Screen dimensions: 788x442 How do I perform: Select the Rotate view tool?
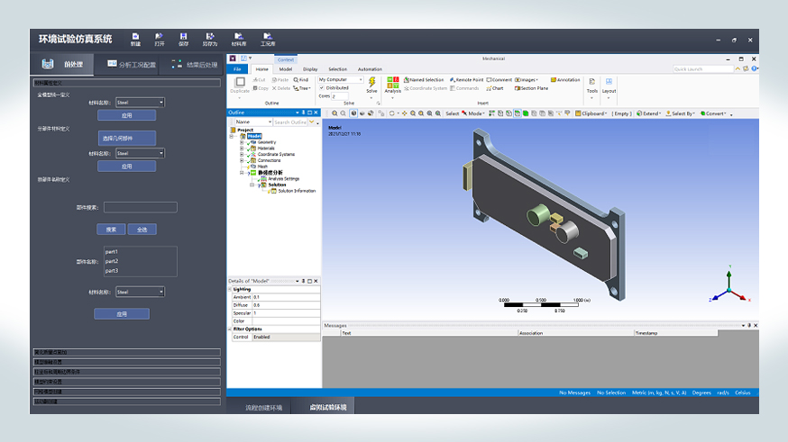pyautogui.click(x=392, y=113)
